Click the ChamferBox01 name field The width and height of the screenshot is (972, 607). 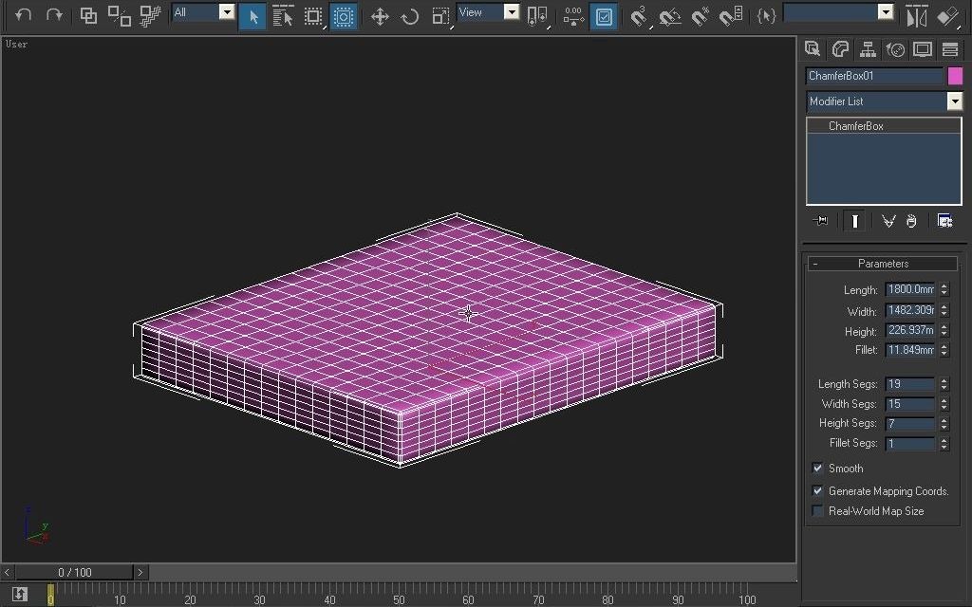pyautogui.click(x=873, y=76)
